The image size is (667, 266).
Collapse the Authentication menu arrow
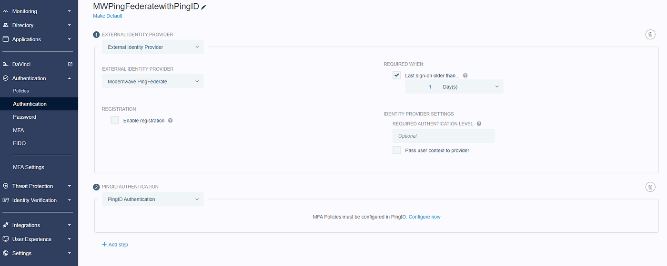coord(70,78)
